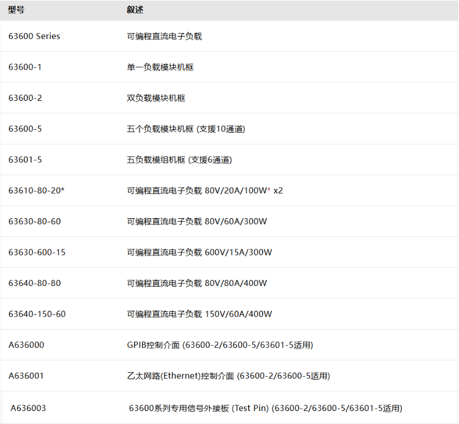Screen dimensions: 459x424
Task: Select accessory model A636000
Action: click(x=27, y=345)
